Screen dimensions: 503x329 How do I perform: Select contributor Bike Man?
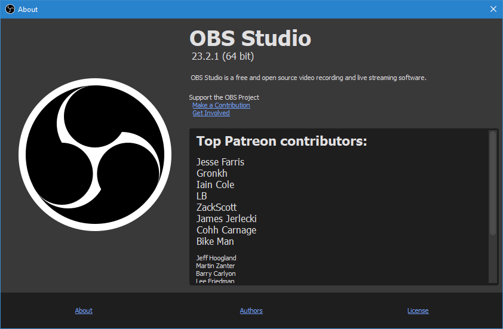point(215,241)
